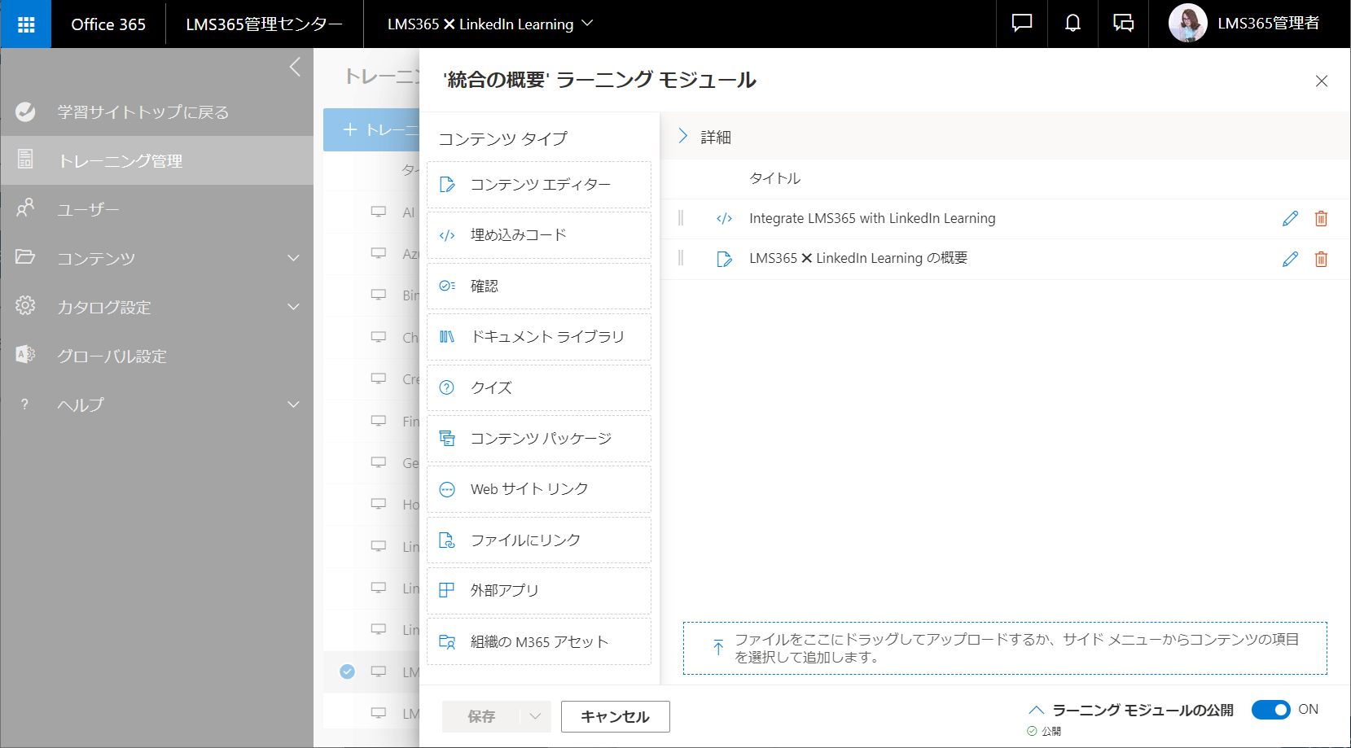The width and height of the screenshot is (1351, 748).
Task: Select 組織の M365 アセット content type
Action: point(539,641)
